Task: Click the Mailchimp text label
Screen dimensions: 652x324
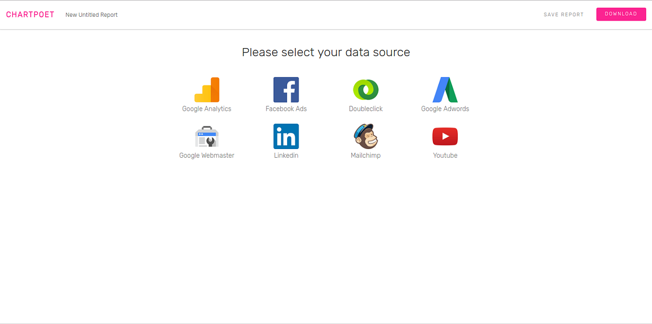Action: coord(366,156)
